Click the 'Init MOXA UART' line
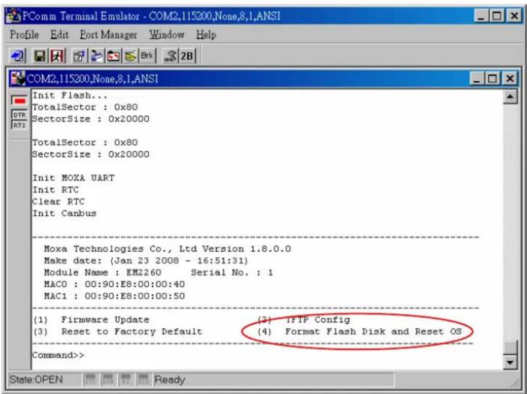527x394 pixels. tap(73, 178)
